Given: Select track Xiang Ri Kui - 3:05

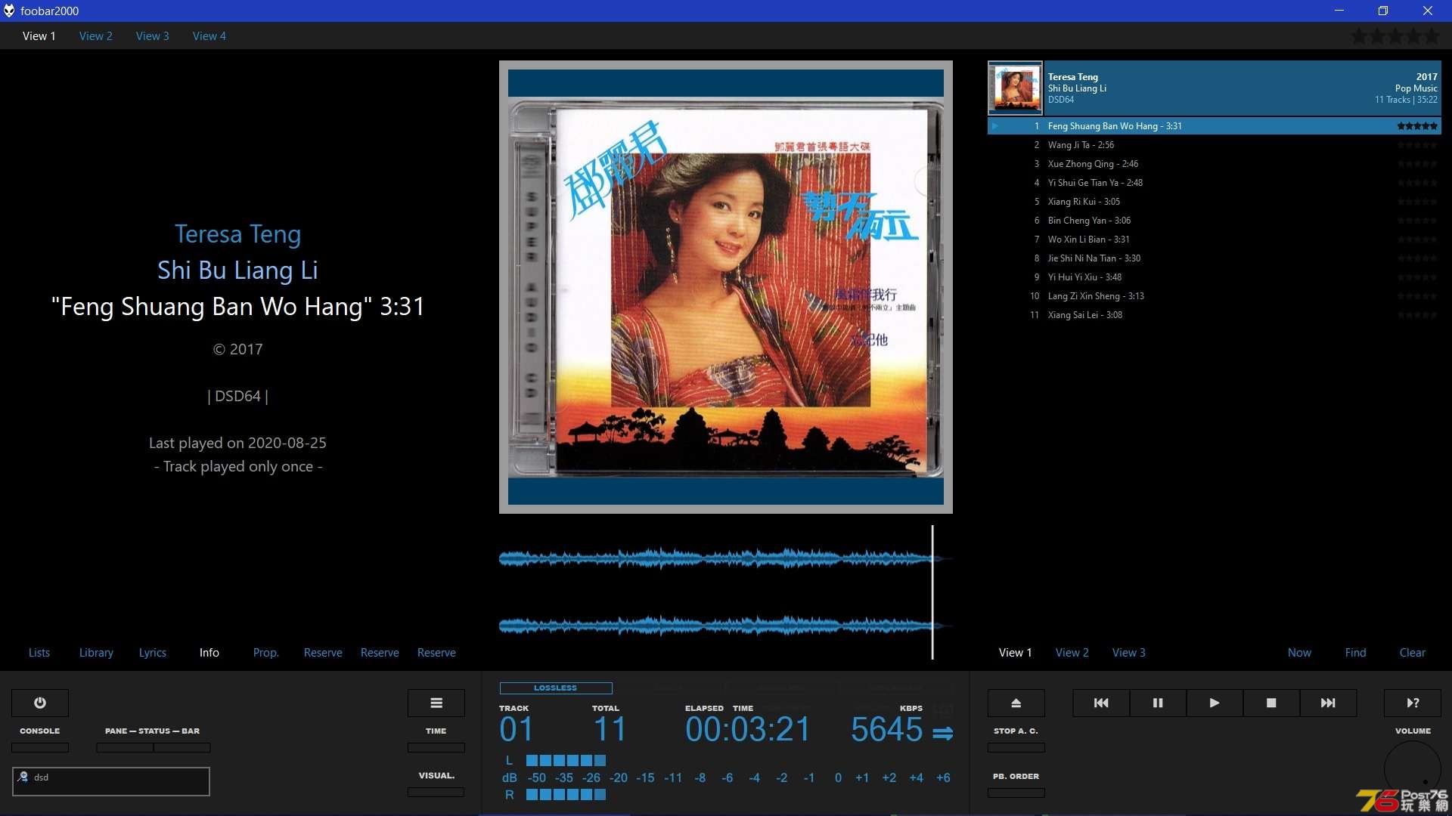Looking at the screenshot, I should tap(1215, 202).
